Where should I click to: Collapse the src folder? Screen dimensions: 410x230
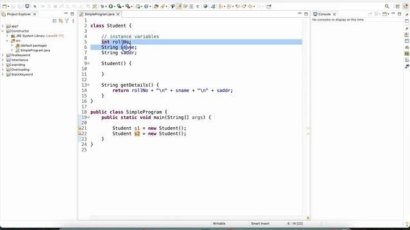pyautogui.click(x=7, y=41)
